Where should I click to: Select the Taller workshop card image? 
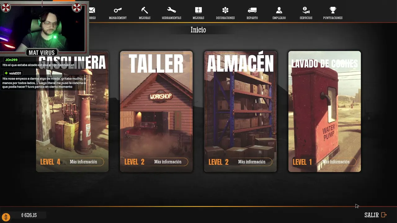coord(156,111)
